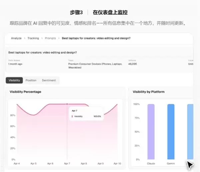Click the Claude platform bar
200x172 pixels.
coord(151,132)
